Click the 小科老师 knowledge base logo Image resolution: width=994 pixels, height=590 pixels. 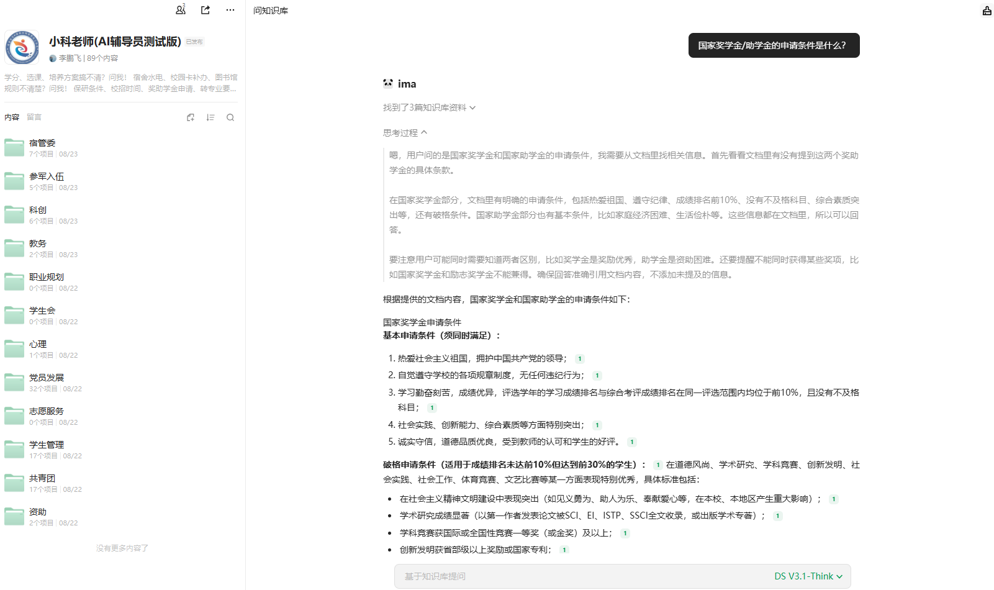coord(22,48)
